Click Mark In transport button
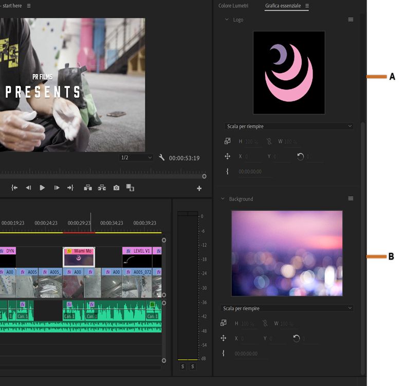Screen dimensions: 404x386 [14, 188]
